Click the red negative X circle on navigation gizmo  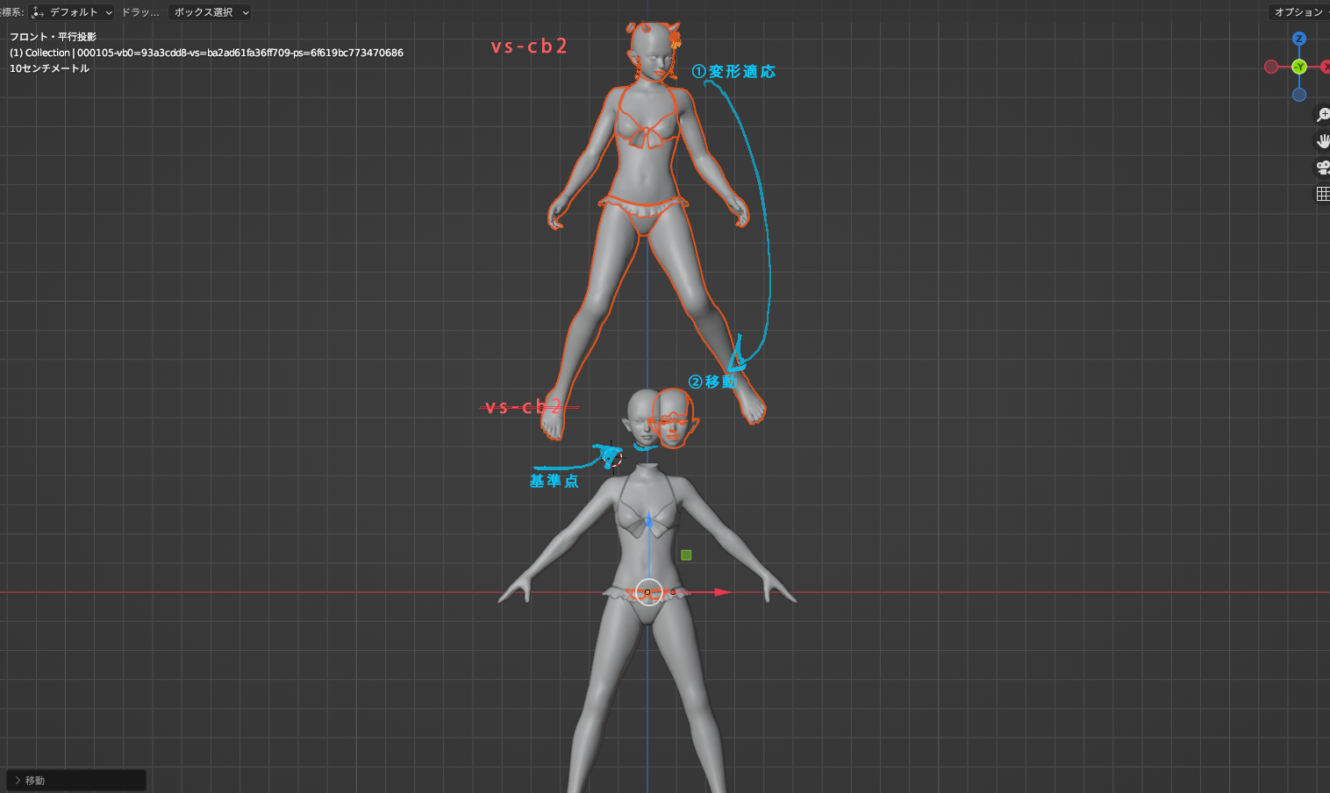[1271, 67]
